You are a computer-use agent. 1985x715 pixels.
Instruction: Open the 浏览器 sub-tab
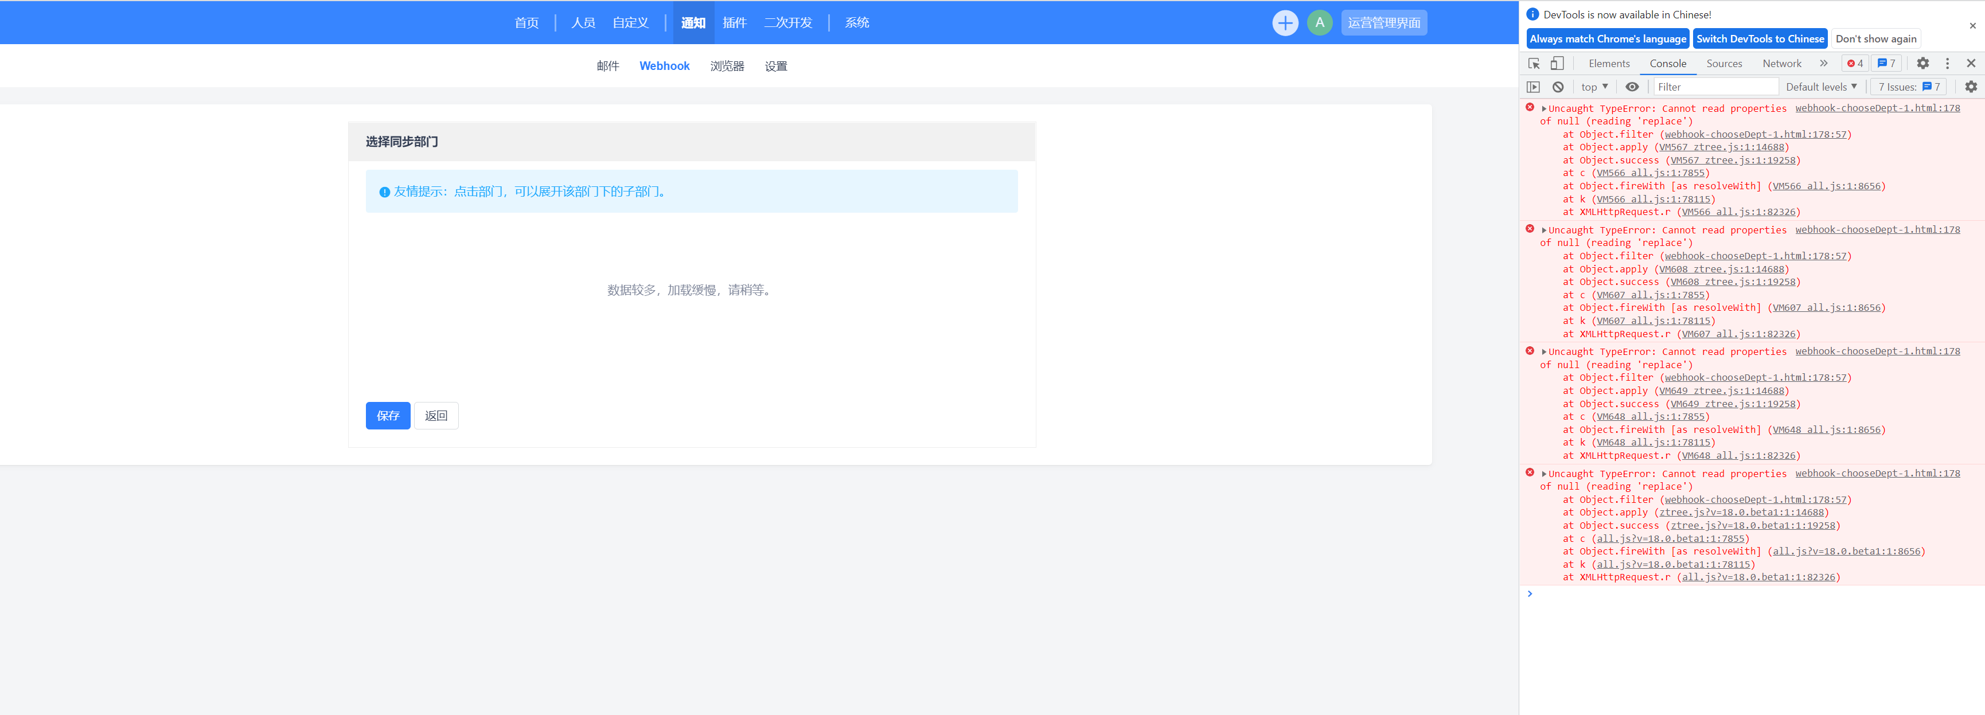[727, 67]
